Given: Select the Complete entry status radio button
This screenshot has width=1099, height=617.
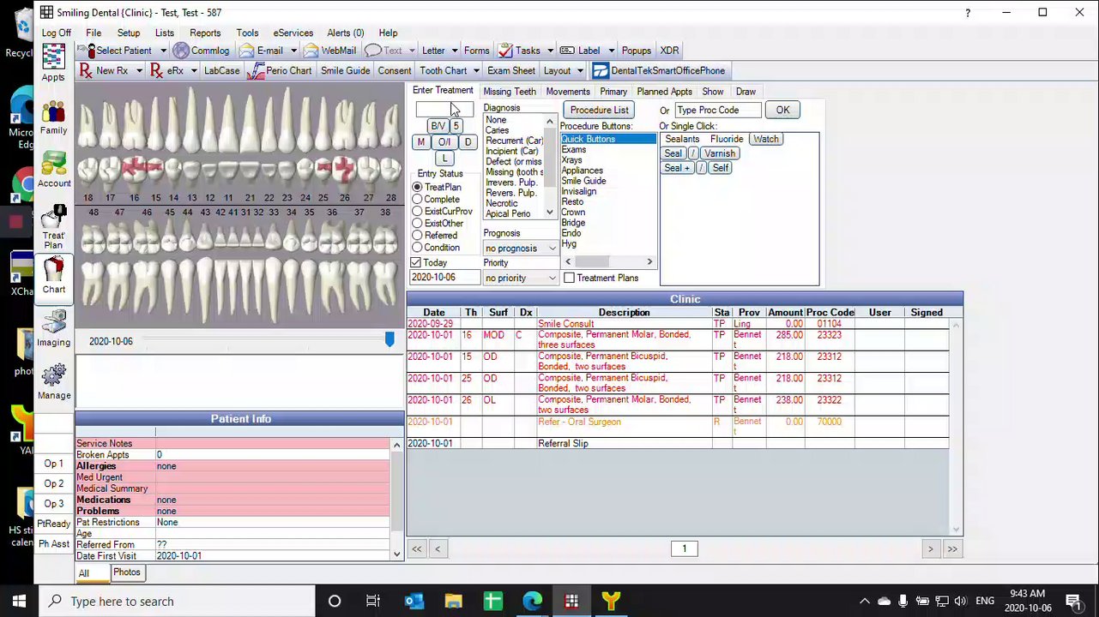Looking at the screenshot, I should [x=418, y=200].
